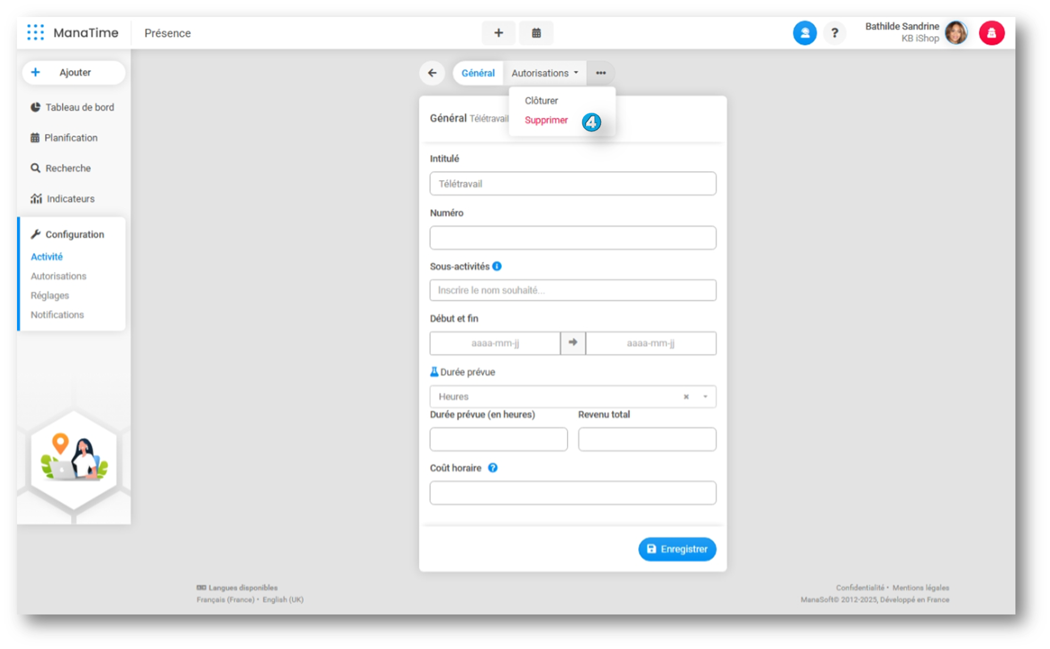The width and height of the screenshot is (1050, 649).
Task: Open the calendar icon in header
Action: point(536,33)
